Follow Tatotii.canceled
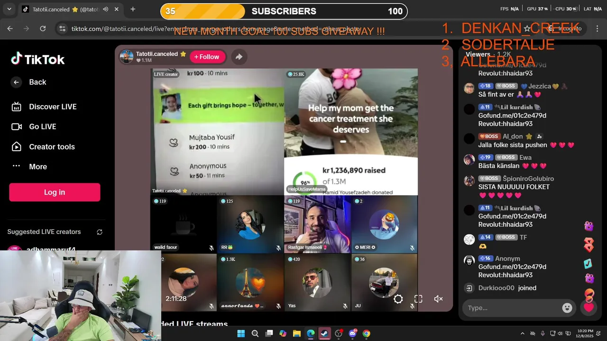 (207, 57)
